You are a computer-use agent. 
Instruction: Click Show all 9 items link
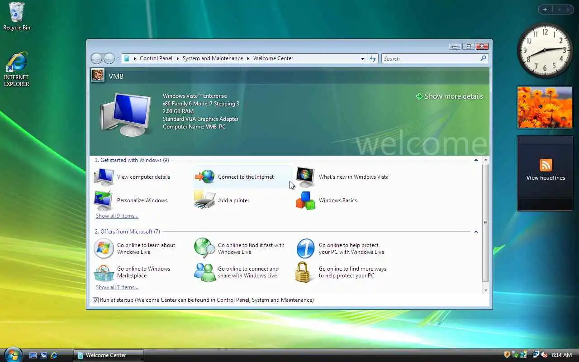[117, 216]
